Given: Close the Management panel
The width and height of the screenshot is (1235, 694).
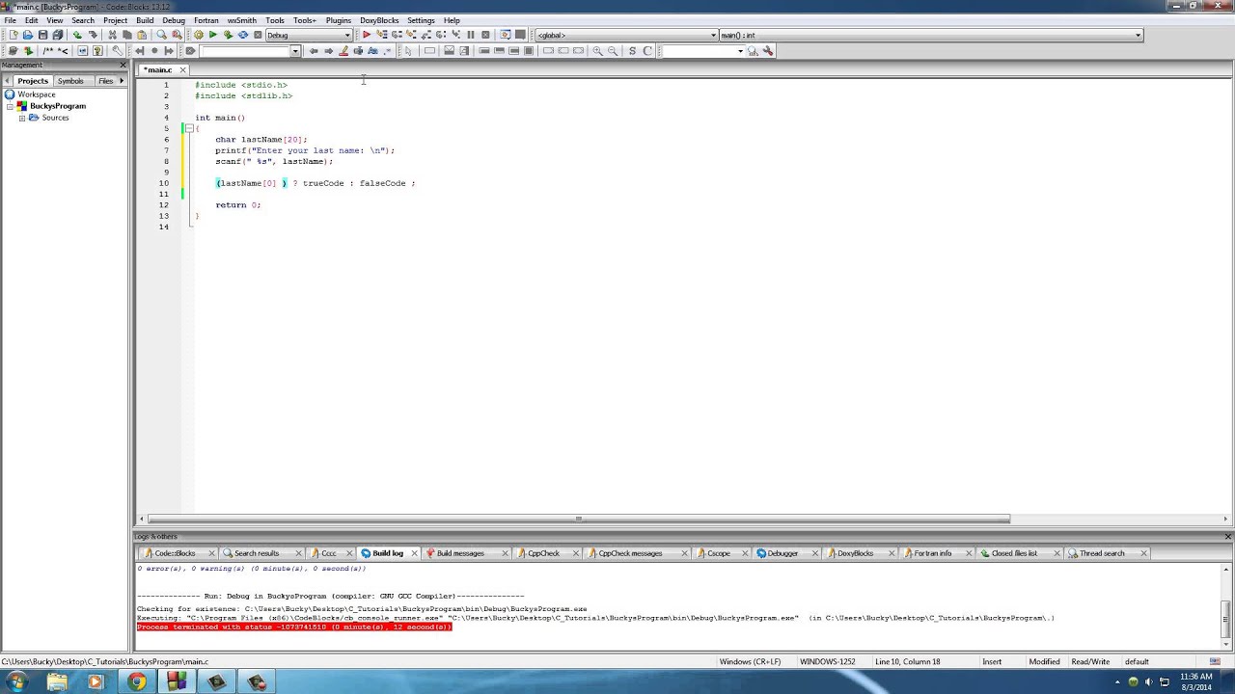Looking at the screenshot, I should point(123,65).
